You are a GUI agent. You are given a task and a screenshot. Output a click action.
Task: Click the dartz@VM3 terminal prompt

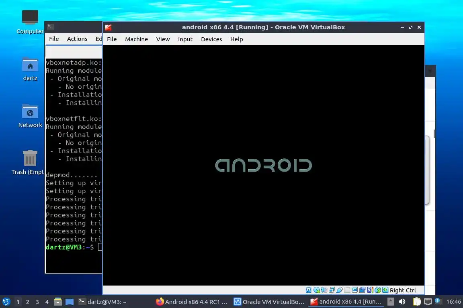click(x=70, y=247)
